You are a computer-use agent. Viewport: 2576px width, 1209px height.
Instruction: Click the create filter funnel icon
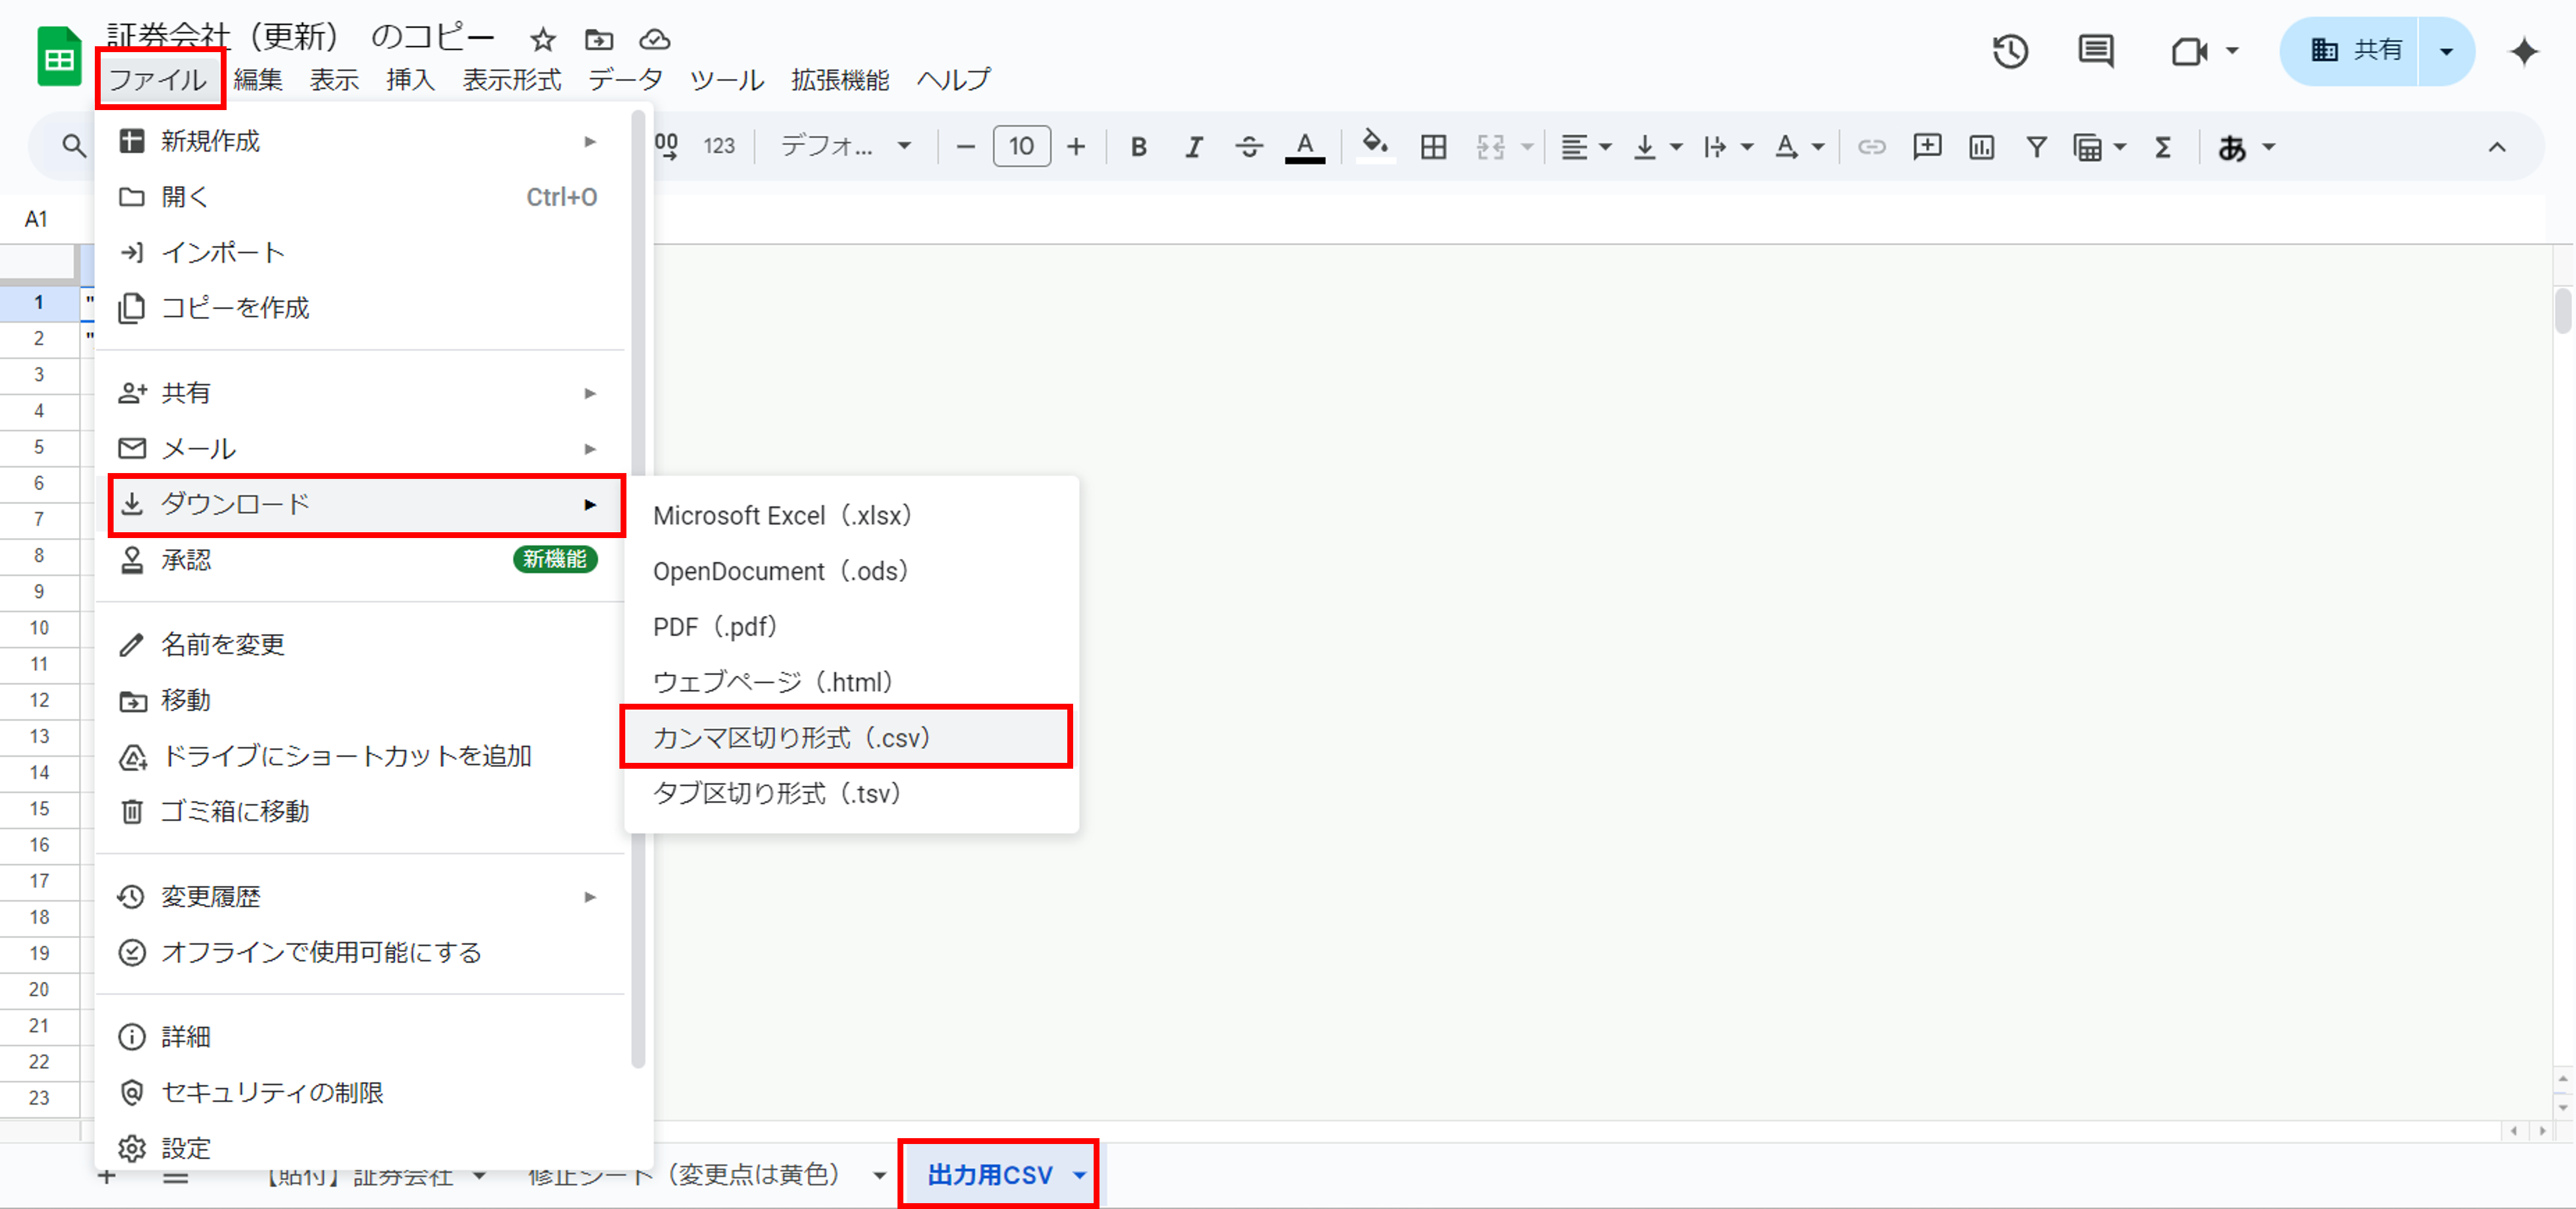pos(2036,148)
